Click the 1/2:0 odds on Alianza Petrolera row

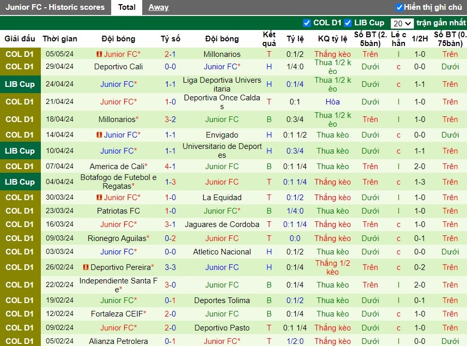(295, 341)
